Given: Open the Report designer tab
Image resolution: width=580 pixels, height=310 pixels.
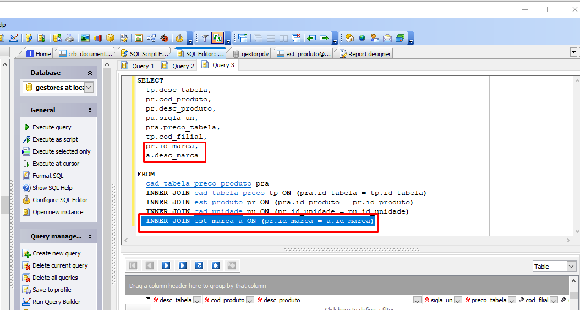Looking at the screenshot, I should pos(365,53).
